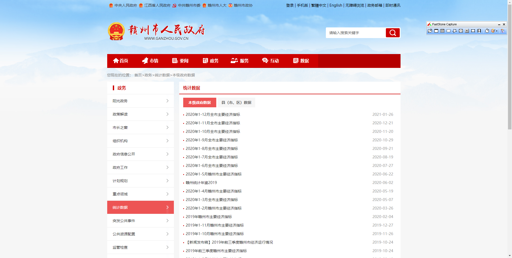The width and height of the screenshot is (512, 258).
Task: Click 首页 in the breadcrumb
Action: tap(138, 75)
